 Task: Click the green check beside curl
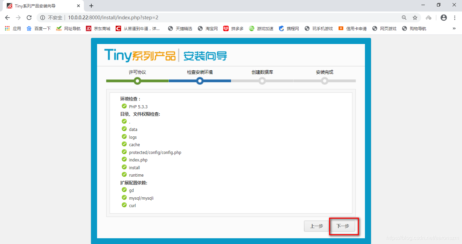(124, 205)
